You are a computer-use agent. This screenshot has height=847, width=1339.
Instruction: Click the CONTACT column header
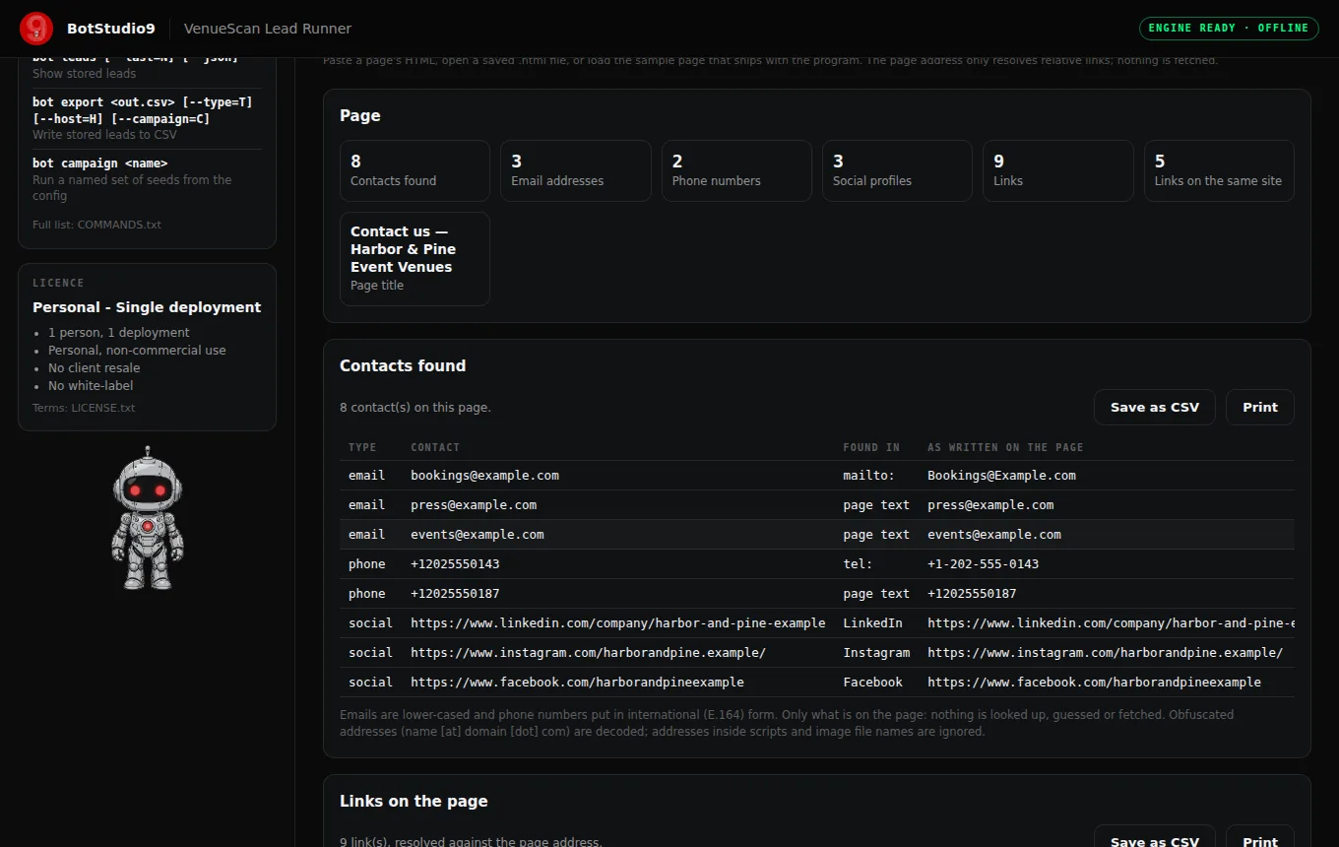[x=435, y=447]
